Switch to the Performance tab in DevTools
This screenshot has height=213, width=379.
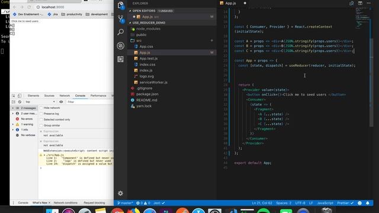pos(98,96)
